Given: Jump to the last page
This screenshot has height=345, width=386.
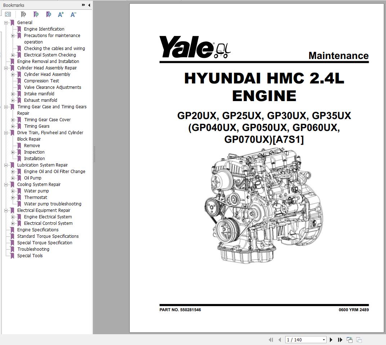Looking at the screenshot, I should (x=340, y=340).
